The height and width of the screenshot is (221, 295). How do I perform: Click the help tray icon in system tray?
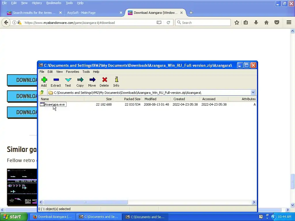pyautogui.click(x=261, y=217)
